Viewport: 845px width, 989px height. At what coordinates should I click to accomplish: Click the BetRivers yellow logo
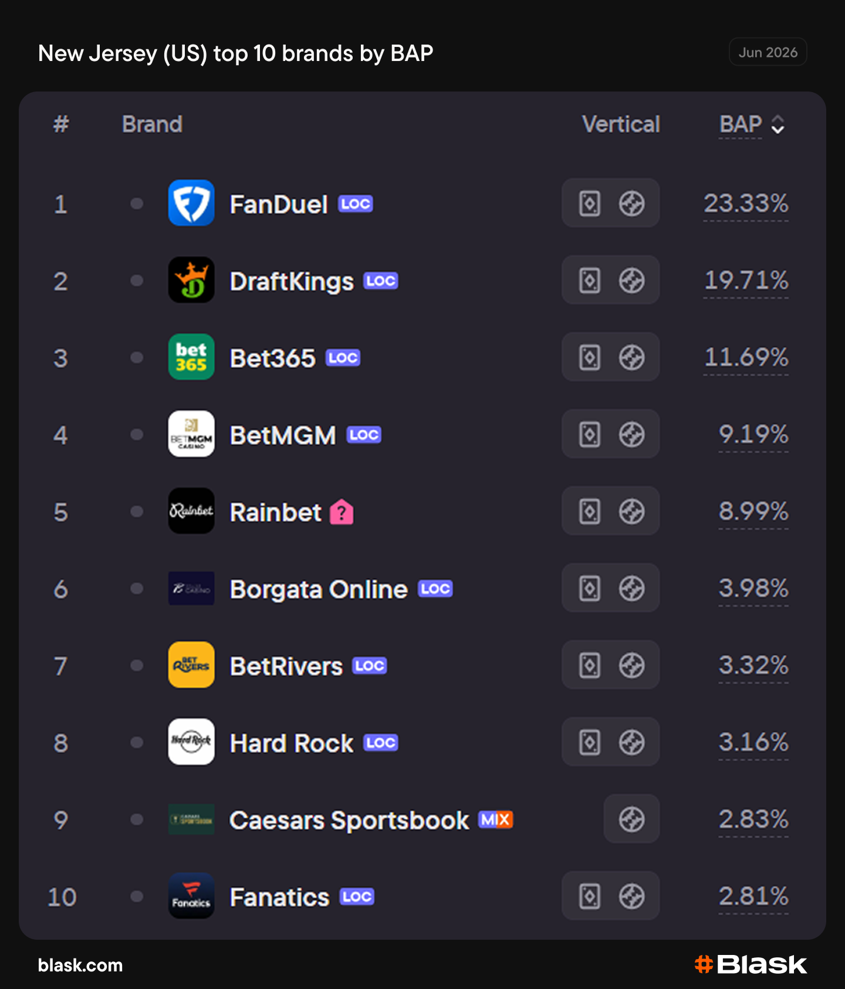click(191, 665)
